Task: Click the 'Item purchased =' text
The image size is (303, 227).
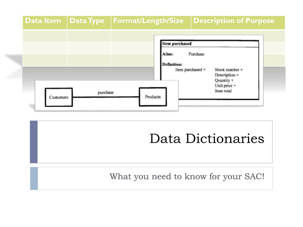Action: coord(190,70)
